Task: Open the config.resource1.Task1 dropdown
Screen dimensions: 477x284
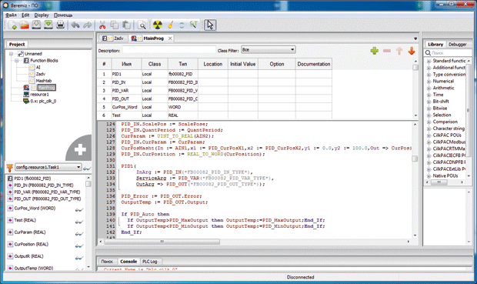Action: click(48, 167)
